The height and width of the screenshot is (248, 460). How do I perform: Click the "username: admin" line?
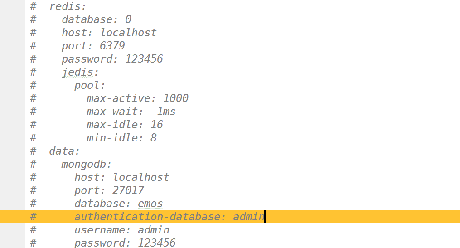coord(121,230)
